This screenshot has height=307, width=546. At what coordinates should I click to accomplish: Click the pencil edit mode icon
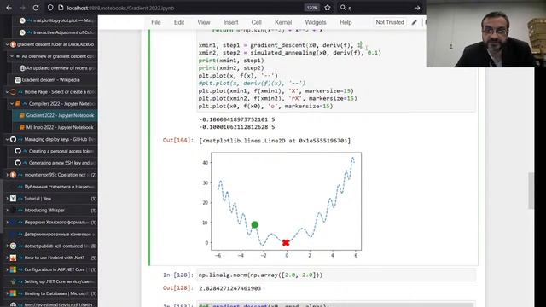coord(414,23)
